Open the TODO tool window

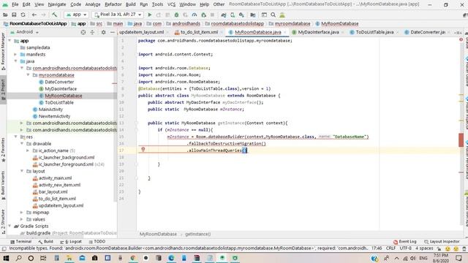tap(97, 242)
